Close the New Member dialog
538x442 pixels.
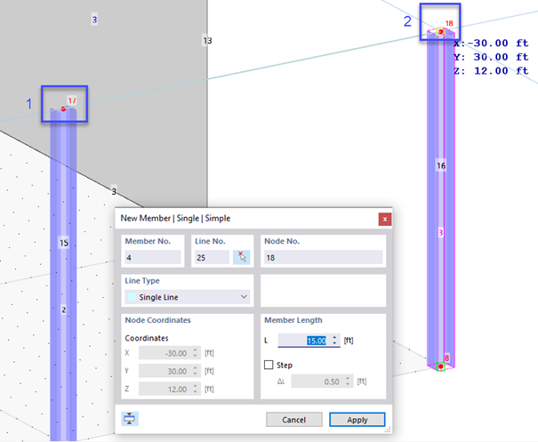385,220
